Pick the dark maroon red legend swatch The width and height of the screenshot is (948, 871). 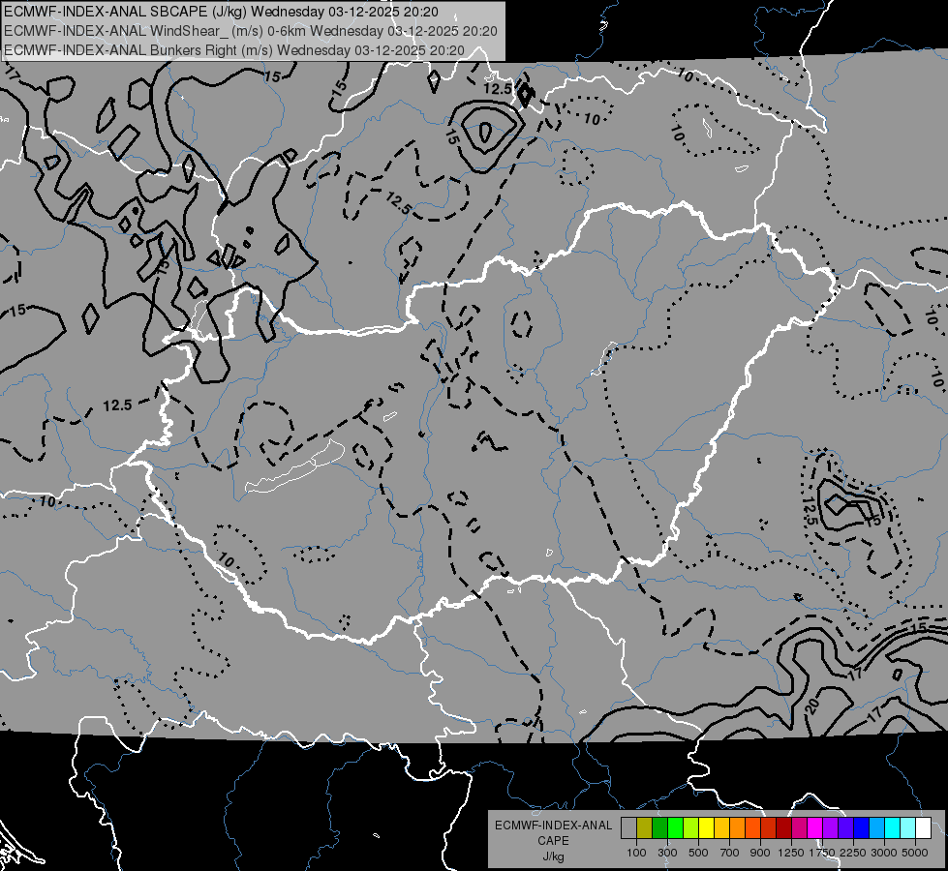[783, 827]
